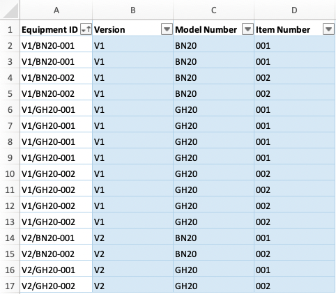The image size is (336, 294).
Task: Click cell B15 with V2 version
Action: pyautogui.click(x=132, y=254)
